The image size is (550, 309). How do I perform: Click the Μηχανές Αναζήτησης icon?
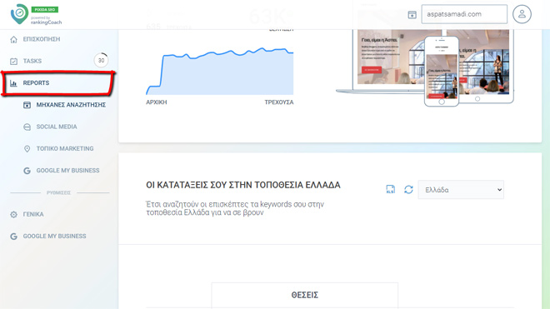click(x=27, y=105)
